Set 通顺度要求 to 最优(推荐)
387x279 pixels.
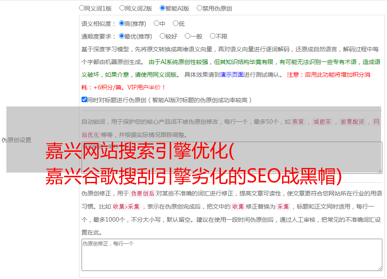(121, 36)
